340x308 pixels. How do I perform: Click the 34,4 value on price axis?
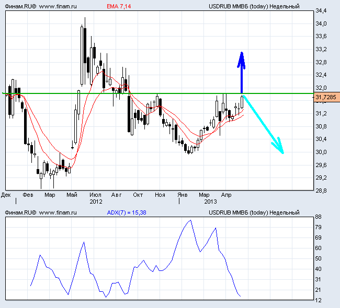(321, 11)
